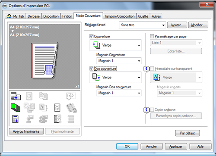Click the page preview thumbnail
The image size is (216, 156).
click(x=45, y=61)
